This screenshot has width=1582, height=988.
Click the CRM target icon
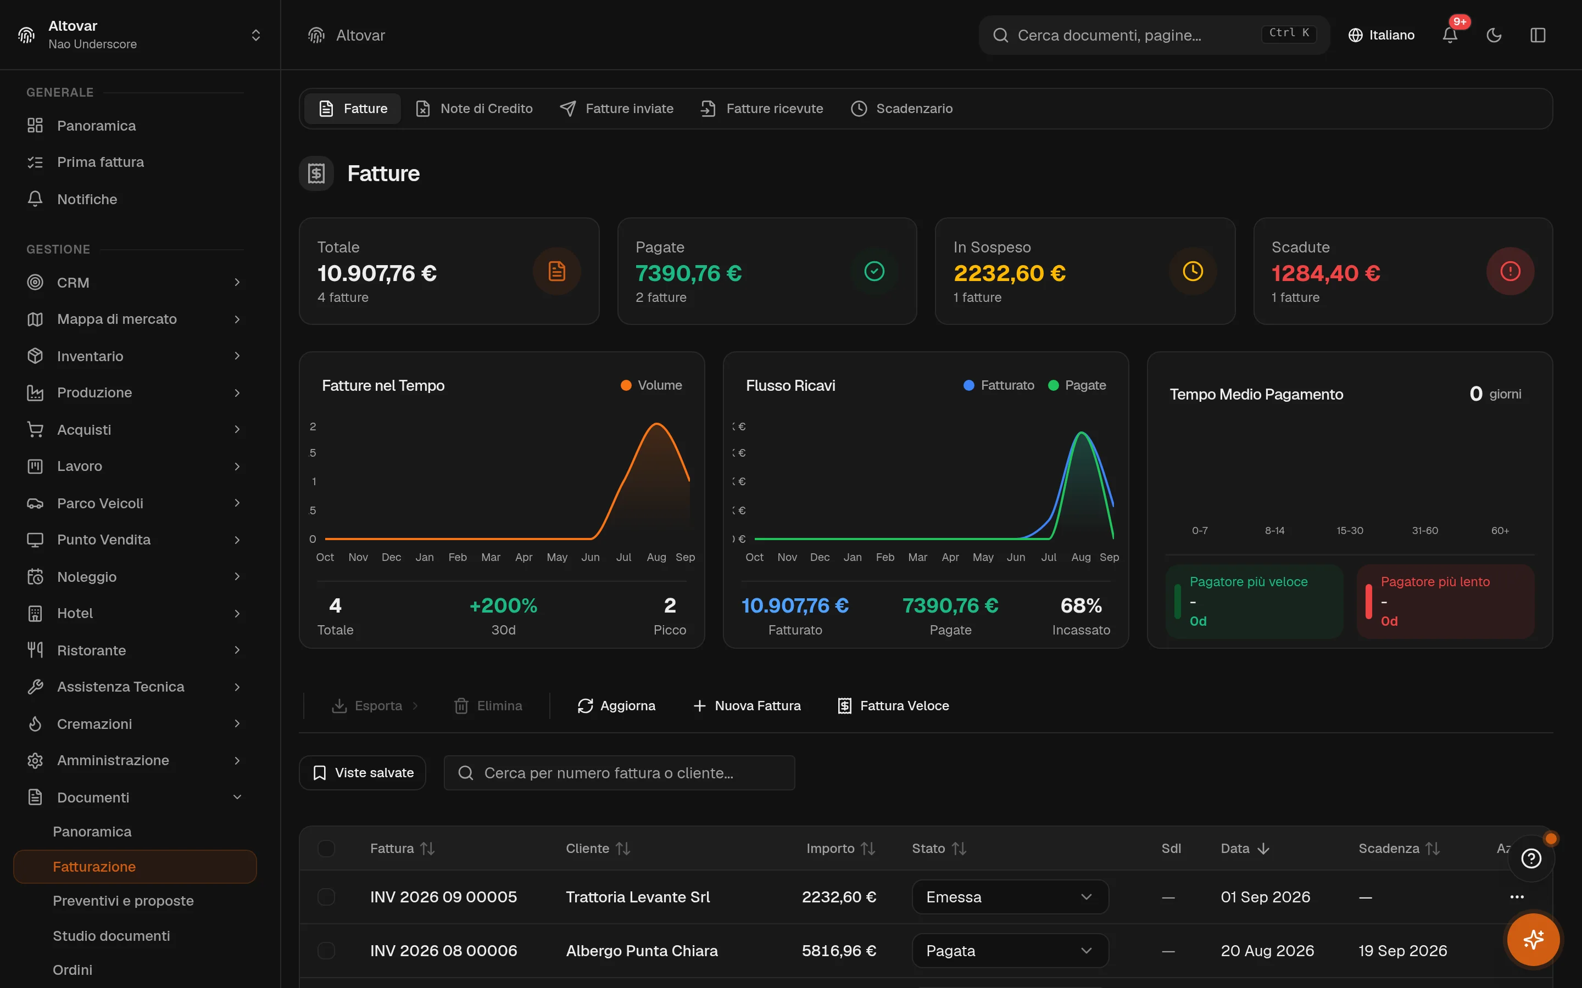(35, 282)
